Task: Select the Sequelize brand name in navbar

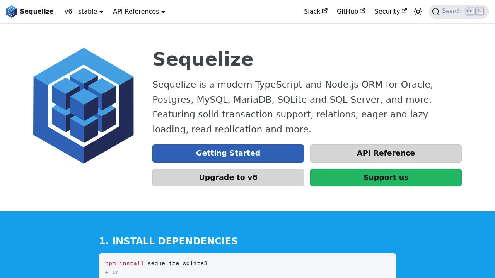Action: (x=37, y=11)
